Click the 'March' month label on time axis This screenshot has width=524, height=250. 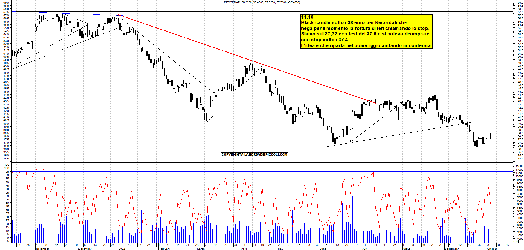pos(201,249)
